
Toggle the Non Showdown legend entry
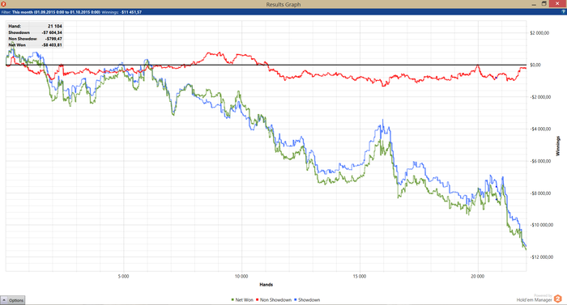coord(274,300)
